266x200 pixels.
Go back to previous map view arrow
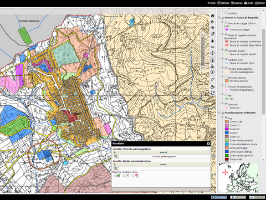[x=212, y=22]
